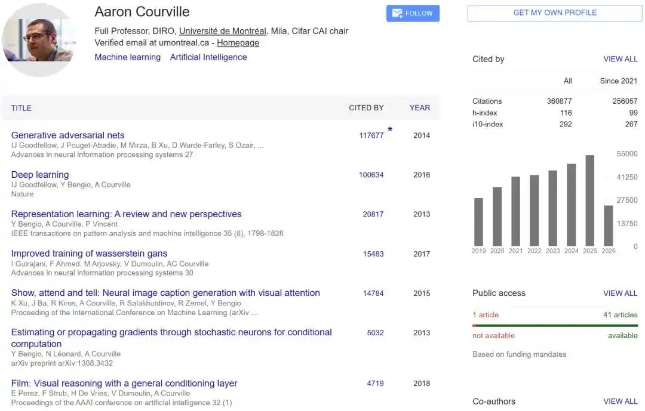Click the envelope icon on Follow button
Screen dimensions: 645x411
coord(397,13)
